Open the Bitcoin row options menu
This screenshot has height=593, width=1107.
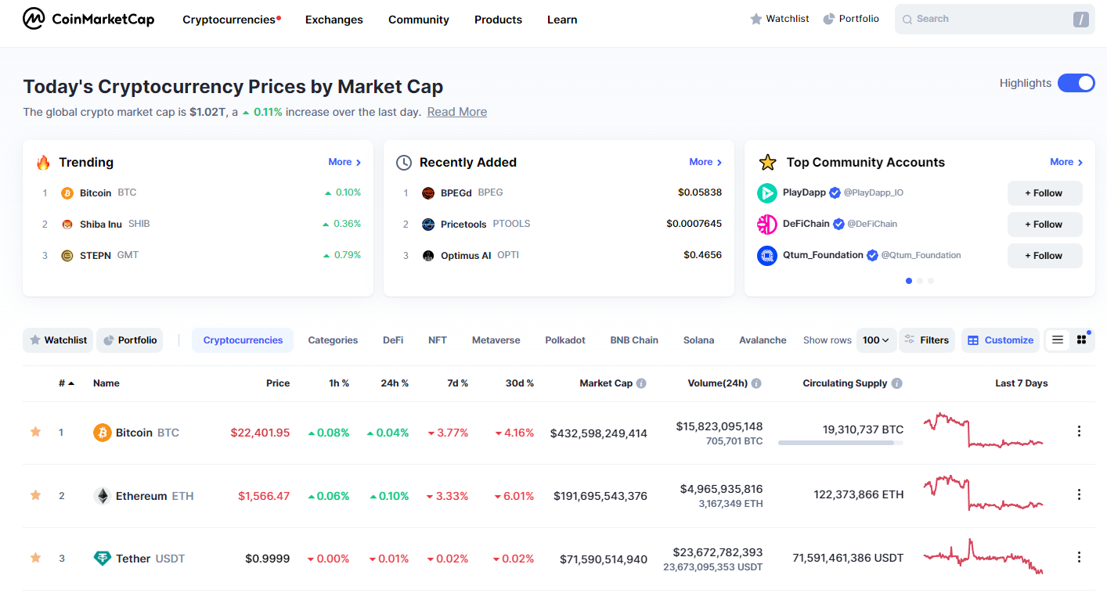pos(1079,431)
